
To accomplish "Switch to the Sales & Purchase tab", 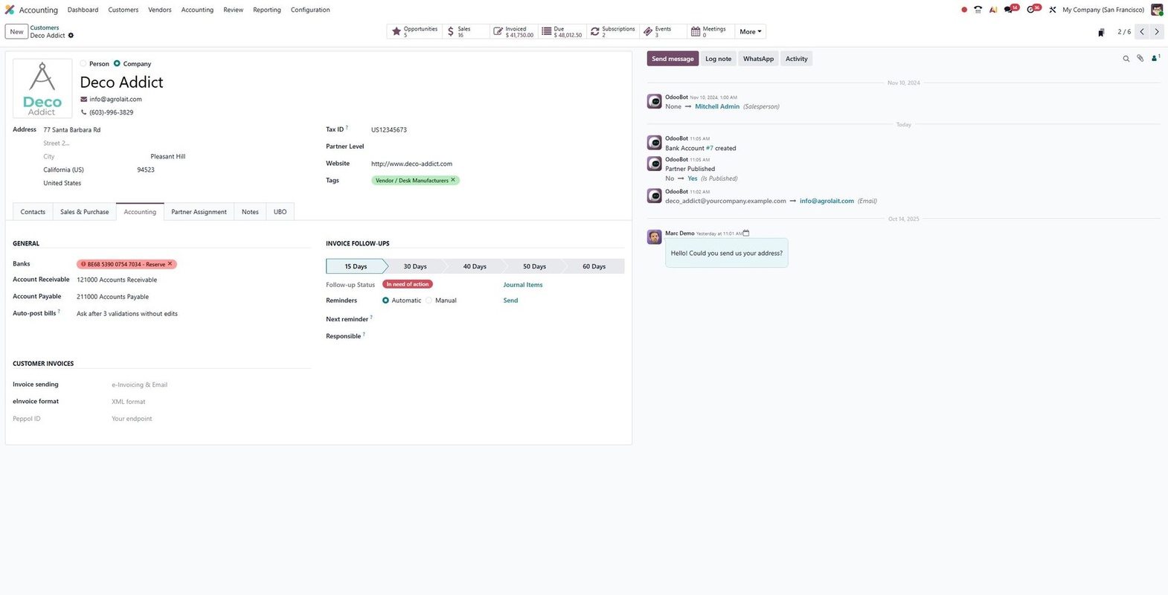I will coord(84,212).
